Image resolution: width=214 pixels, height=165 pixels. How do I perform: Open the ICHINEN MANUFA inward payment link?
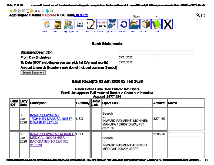click(51, 119)
